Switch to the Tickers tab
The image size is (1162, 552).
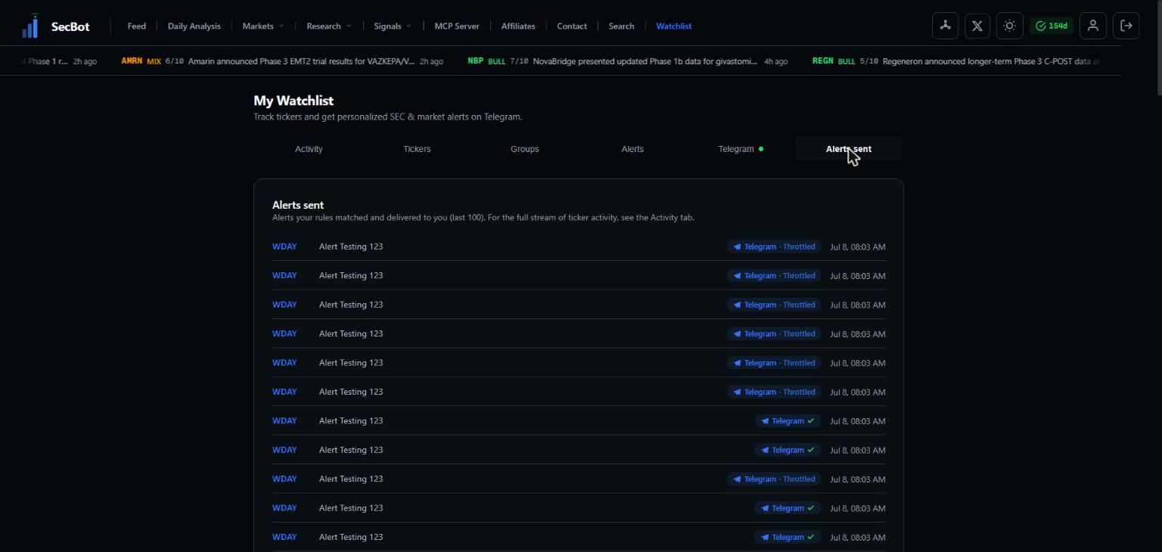417,149
